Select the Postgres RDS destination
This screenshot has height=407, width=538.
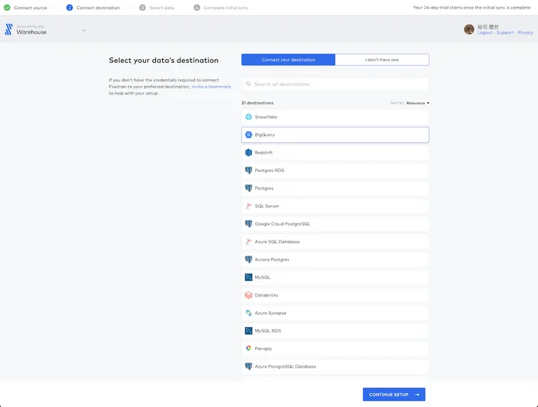(x=335, y=170)
